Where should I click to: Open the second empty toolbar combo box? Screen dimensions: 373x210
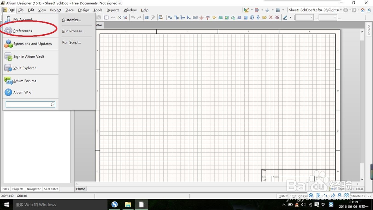[x=327, y=17]
